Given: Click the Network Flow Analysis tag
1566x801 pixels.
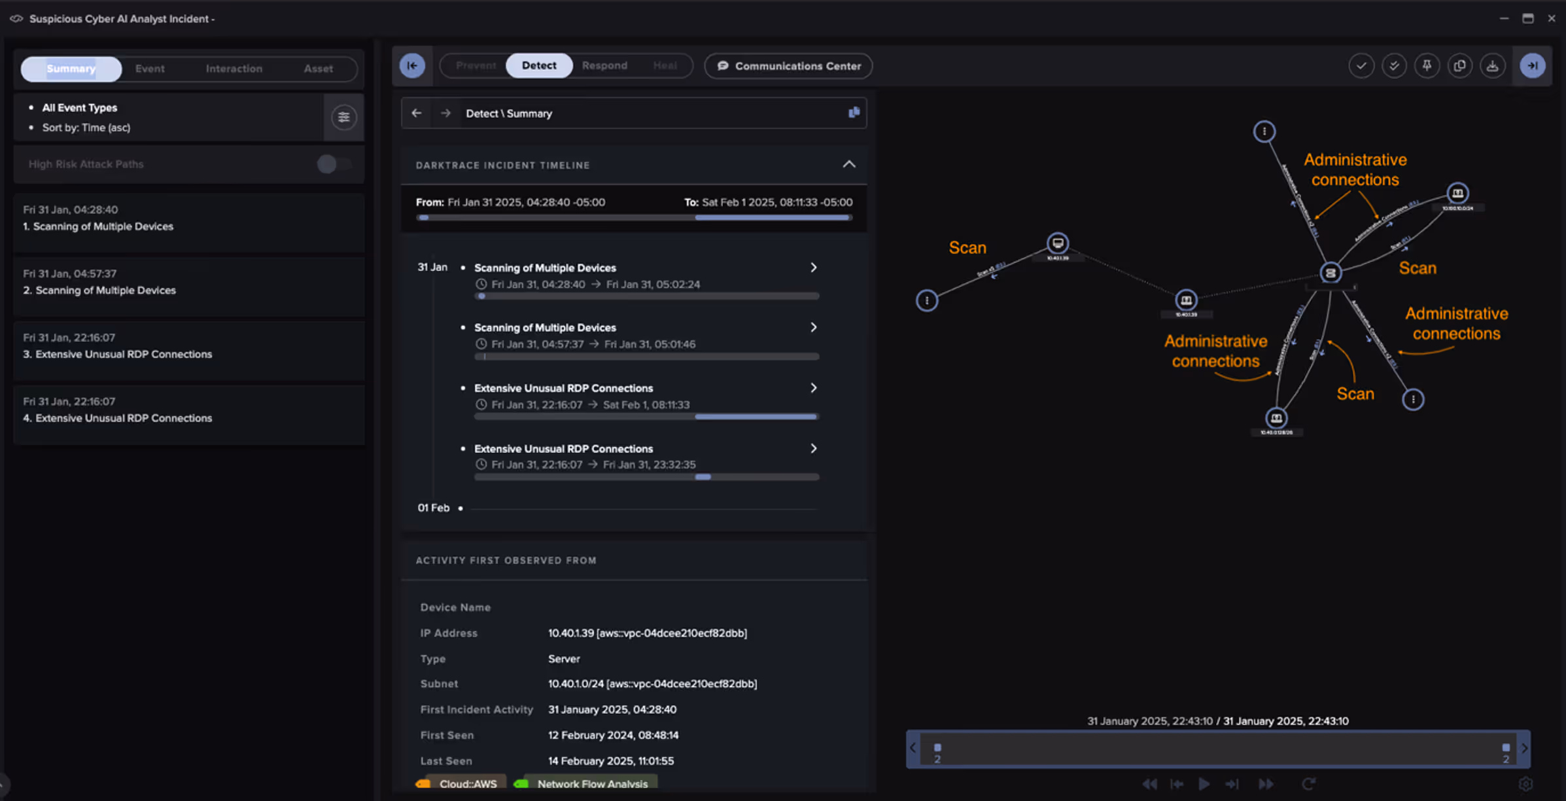Looking at the screenshot, I should pyautogui.click(x=585, y=783).
